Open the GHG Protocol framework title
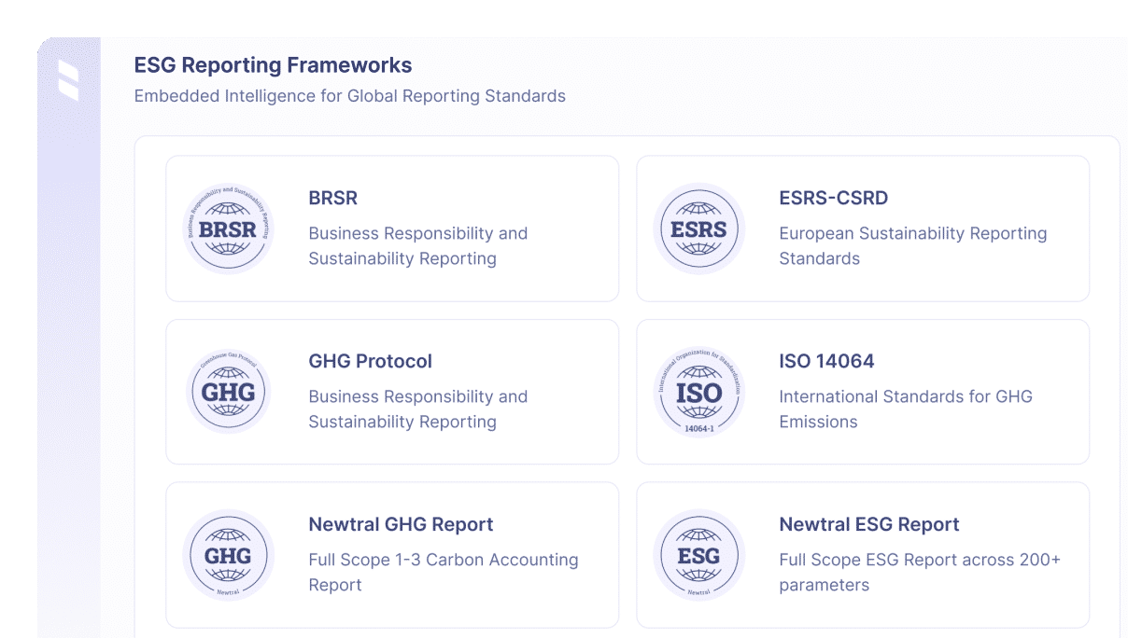This screenshot has width=1128, height=638. click(371, 361)
